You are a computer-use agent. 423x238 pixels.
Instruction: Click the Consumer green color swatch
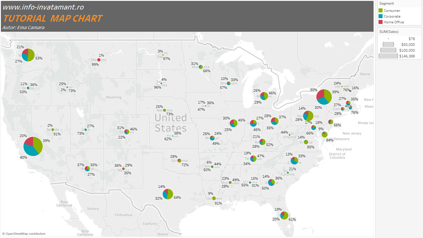(x=381, y=10)
